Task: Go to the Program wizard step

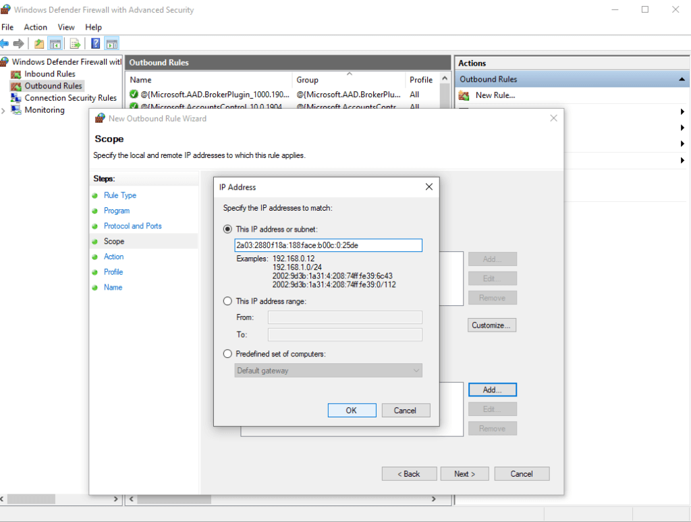Action: point(117,210)
